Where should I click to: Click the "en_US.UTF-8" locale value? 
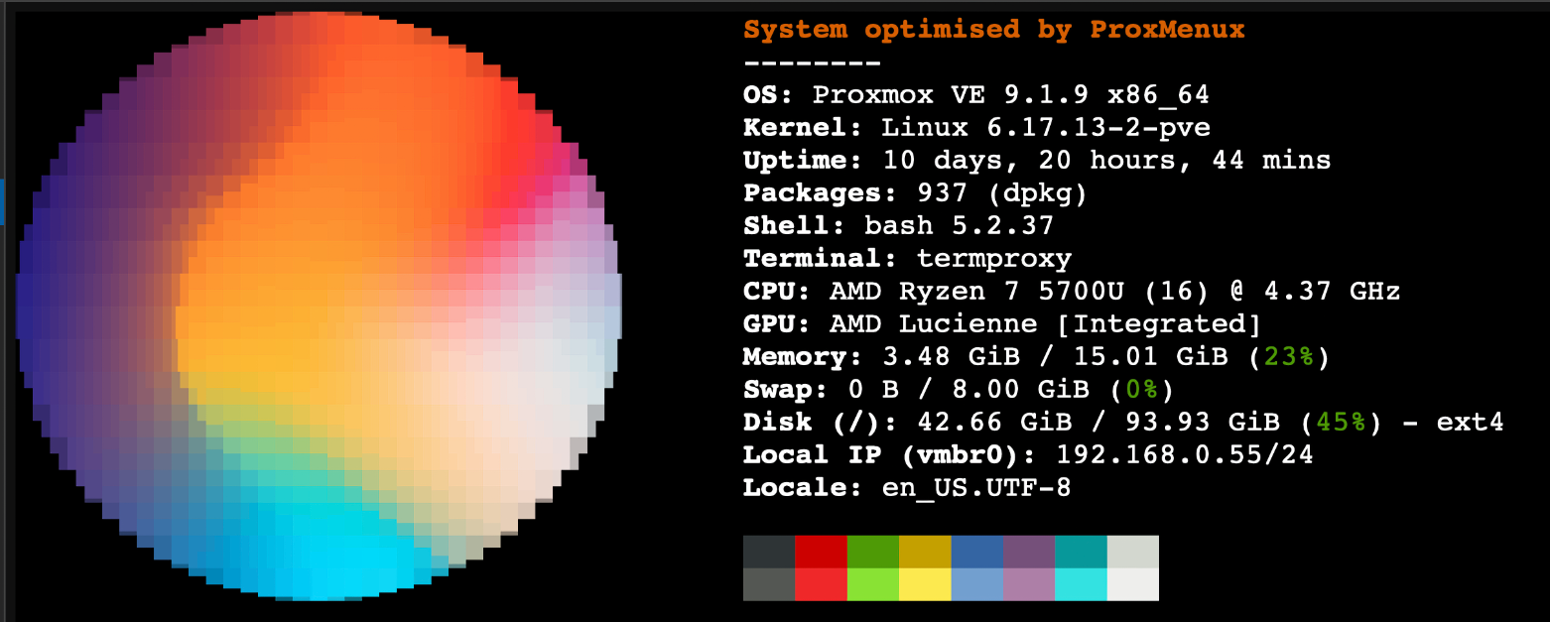click(x=976, y=487)
